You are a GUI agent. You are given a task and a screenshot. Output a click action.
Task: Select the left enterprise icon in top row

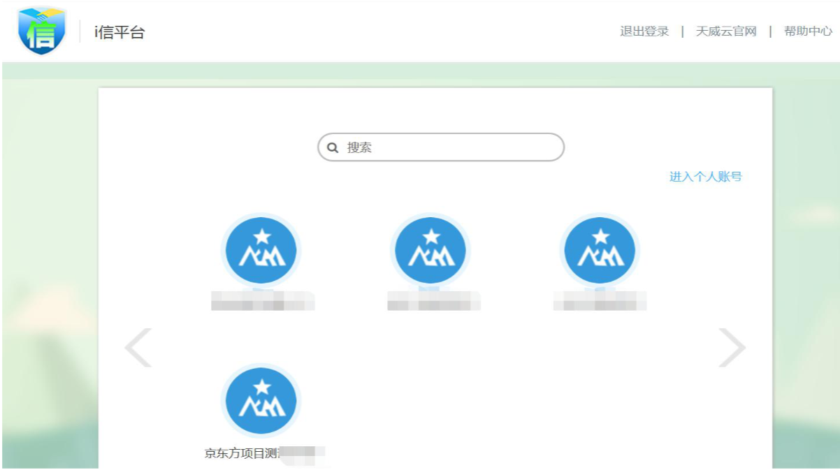[x=261, y=251]
